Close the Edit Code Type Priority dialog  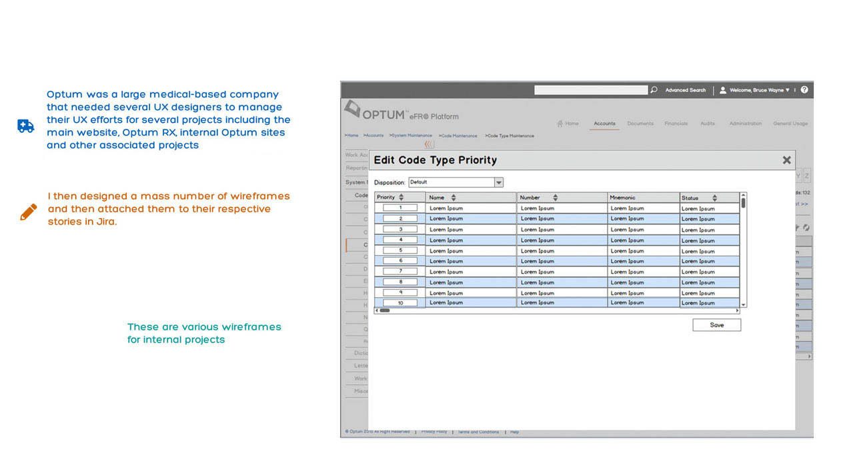[786, 160]
